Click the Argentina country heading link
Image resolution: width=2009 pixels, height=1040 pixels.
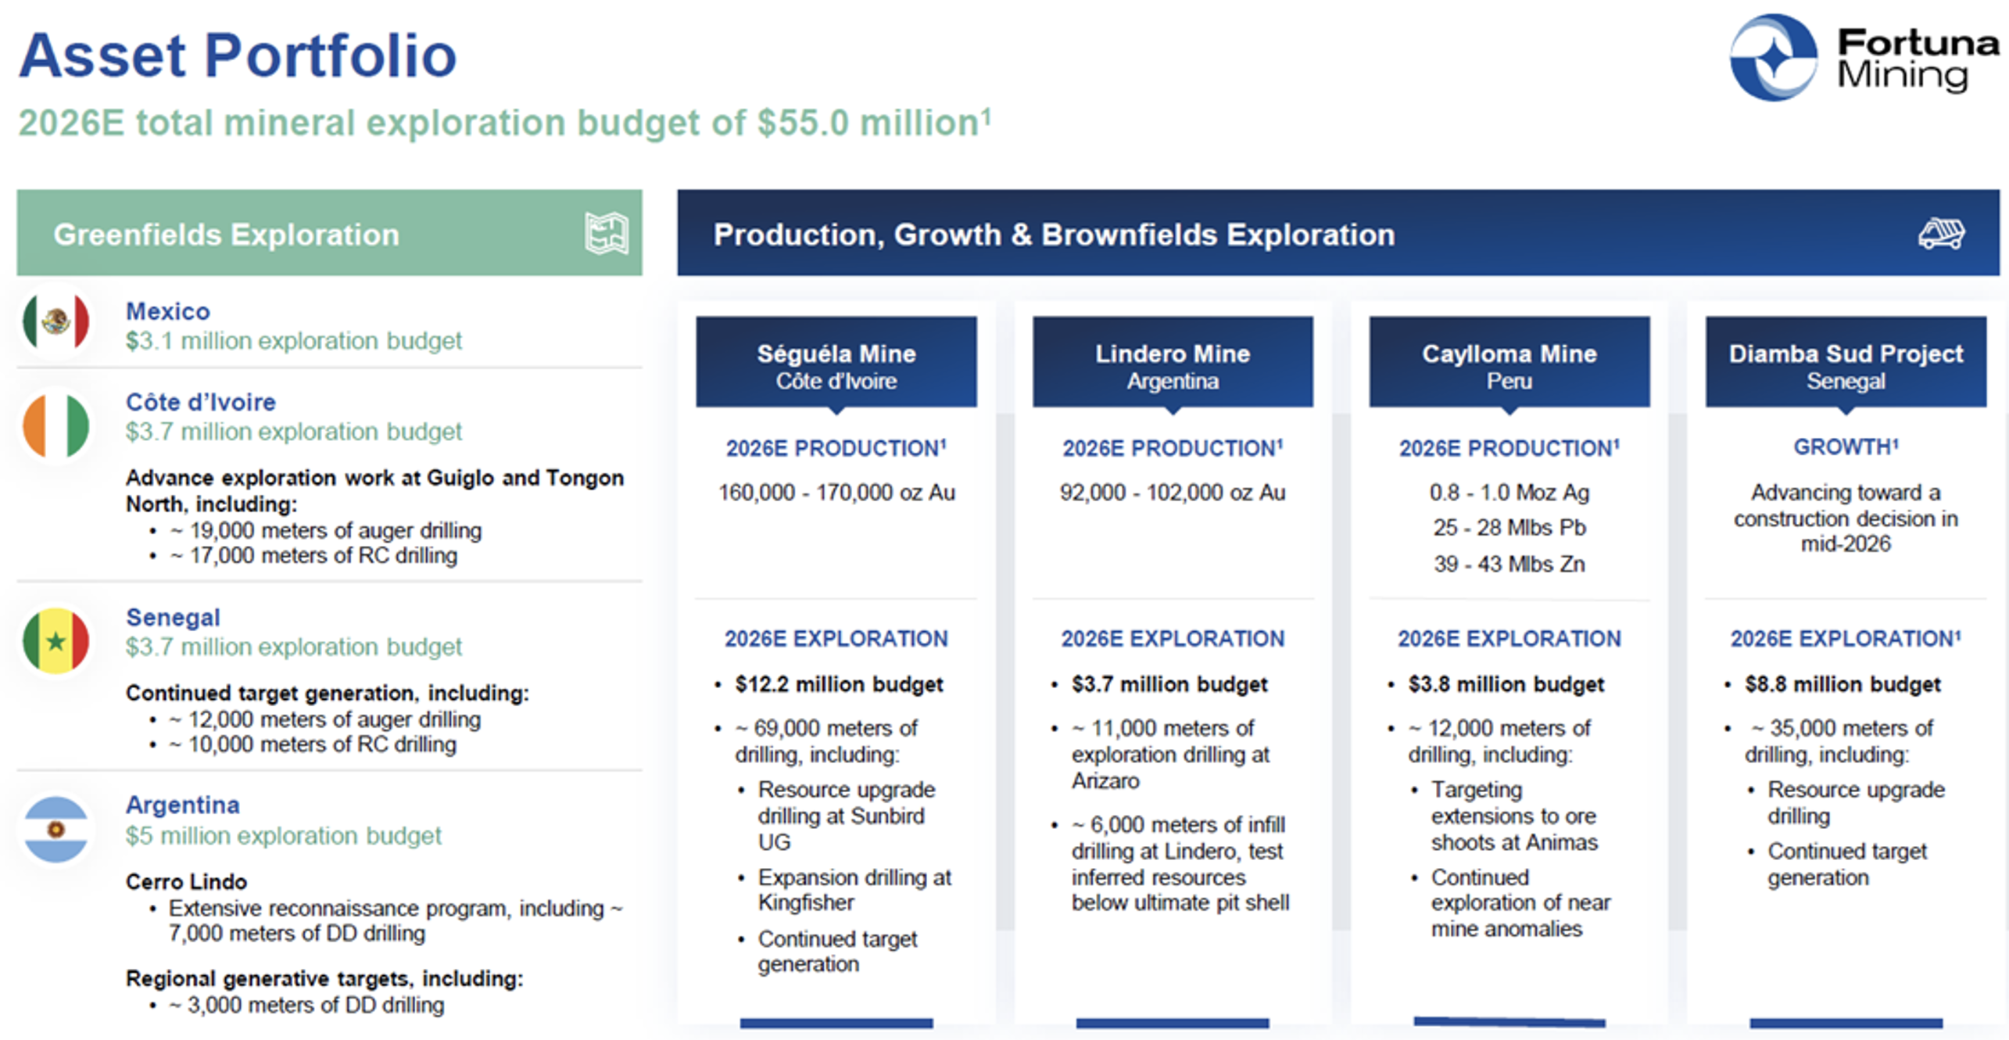click(x=183, y=805)
